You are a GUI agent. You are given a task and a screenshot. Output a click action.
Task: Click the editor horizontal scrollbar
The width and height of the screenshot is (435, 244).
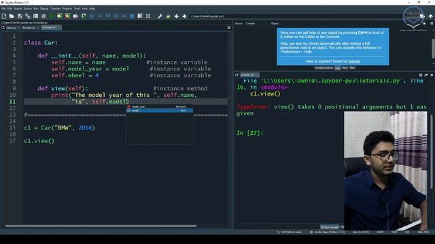[101, 226]
